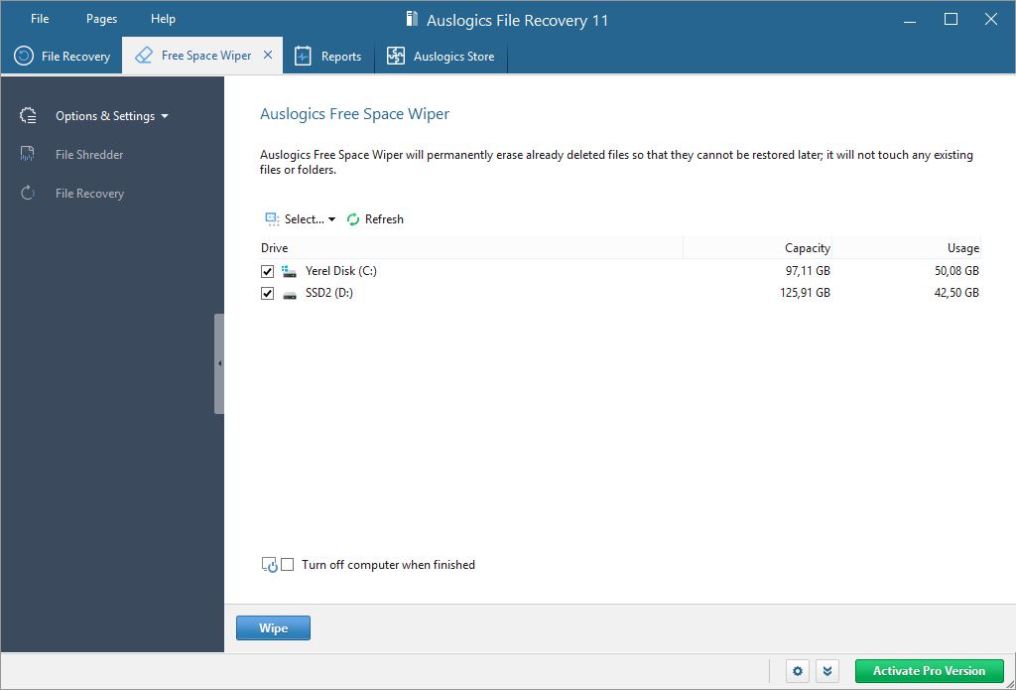Click the Options & Settings gear icon
Screen dimensions: 1016x690
point(28,115)
